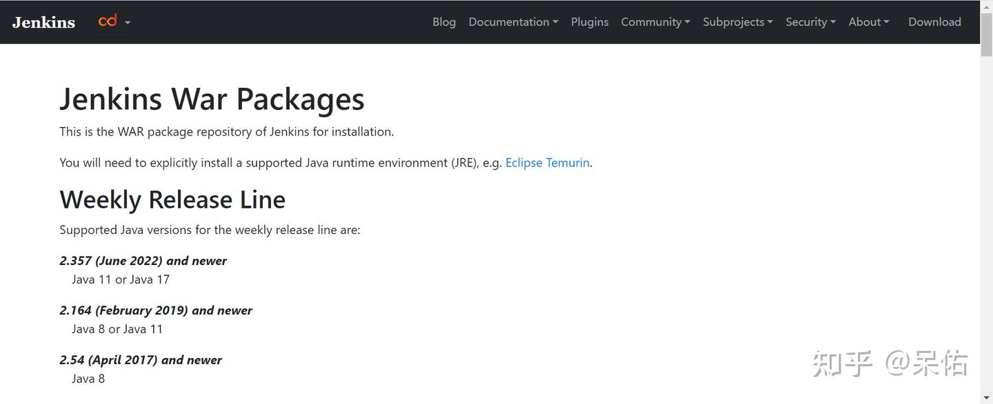Click the Jenkins War Packages heading
This screenshot has height=404, width=993.
tap(212, 99)
